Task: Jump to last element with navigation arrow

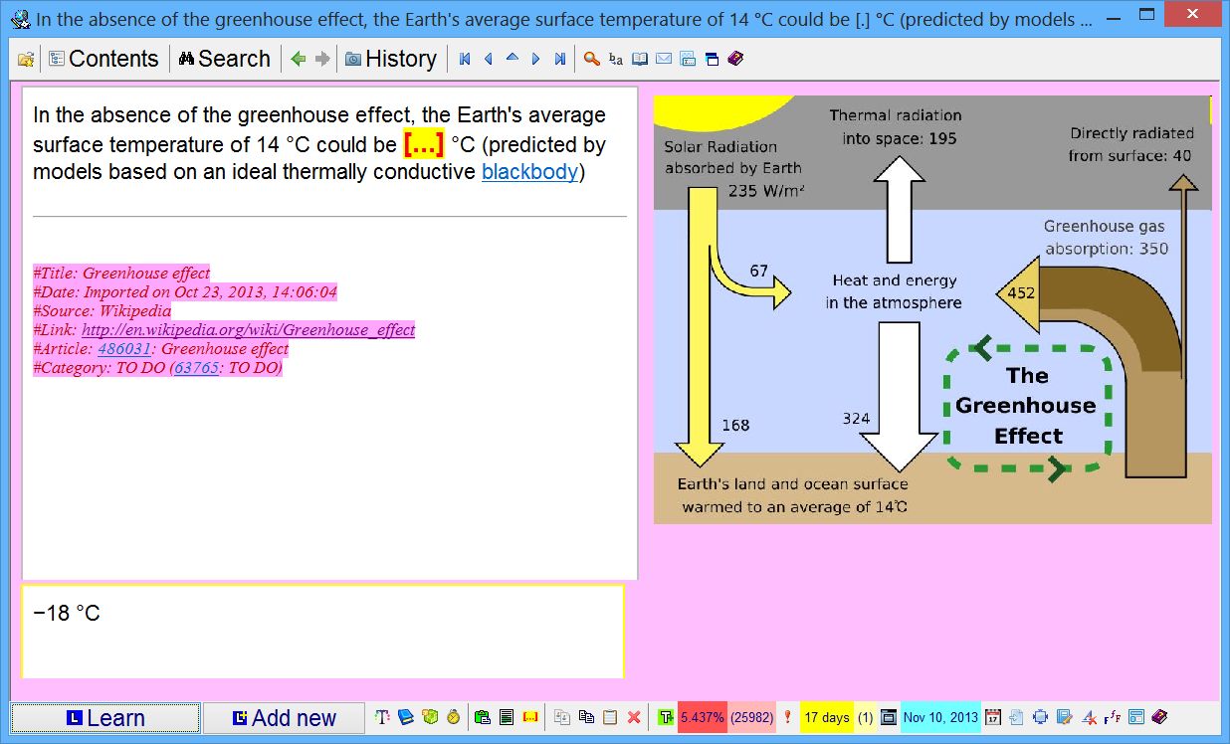Action: click(x=560, y=59)
